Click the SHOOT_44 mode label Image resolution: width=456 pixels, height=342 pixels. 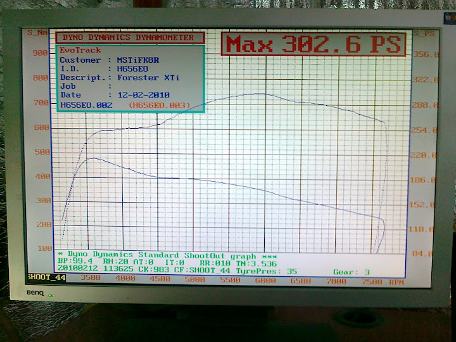click(47, 277)
